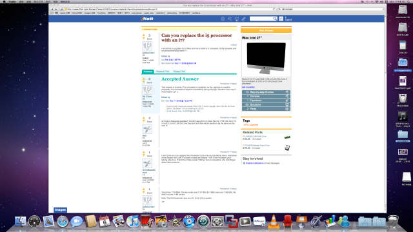This screenshot has width=413, height=232.
Task: Launch iTunes from the Dock
Action: pyautogui.click(x=133, y=222)
